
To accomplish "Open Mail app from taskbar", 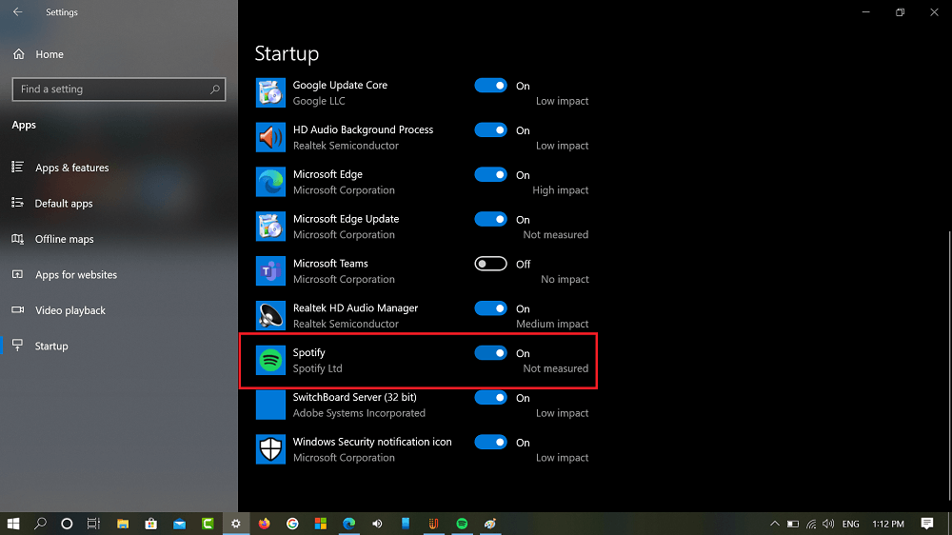I will point(179,524).
